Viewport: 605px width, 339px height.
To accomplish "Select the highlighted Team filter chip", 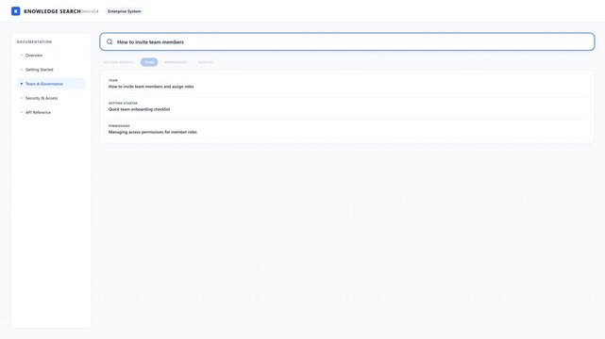I will pyautogui.click(x=149, y=62).
